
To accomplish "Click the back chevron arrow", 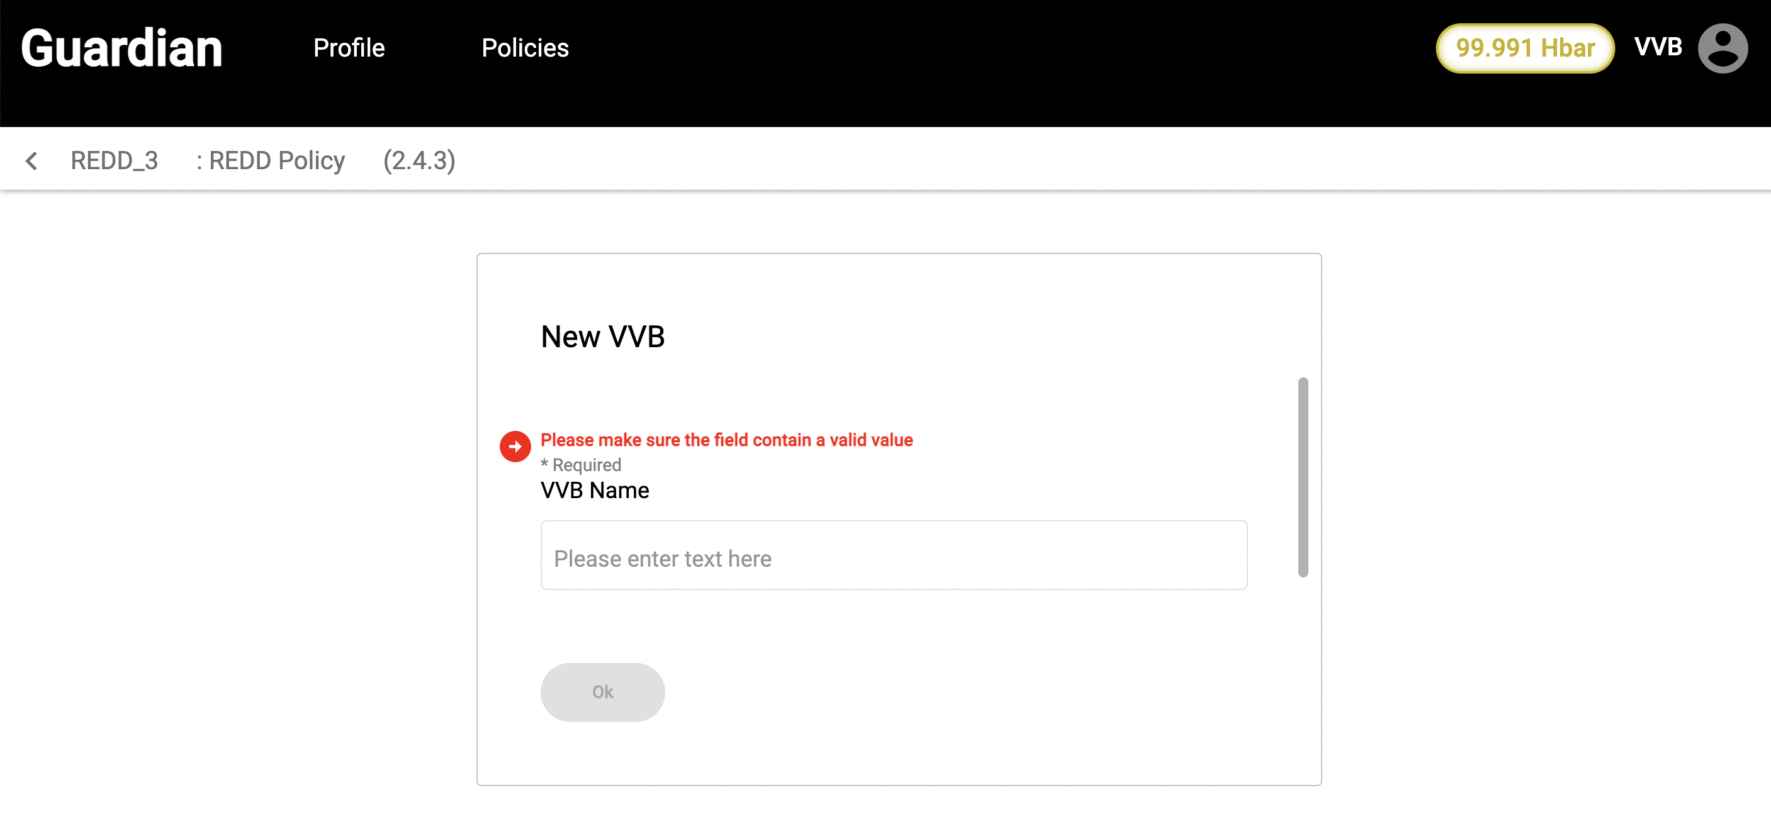I will (31, 161).
